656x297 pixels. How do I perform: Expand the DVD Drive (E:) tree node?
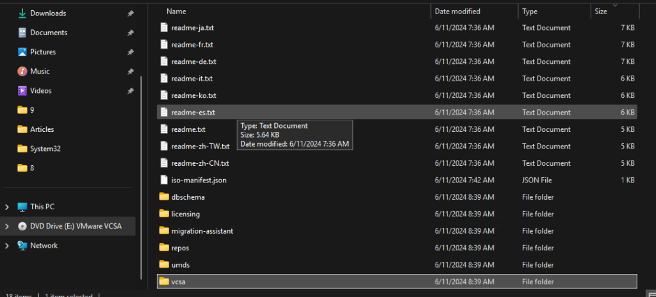point(7,226)
